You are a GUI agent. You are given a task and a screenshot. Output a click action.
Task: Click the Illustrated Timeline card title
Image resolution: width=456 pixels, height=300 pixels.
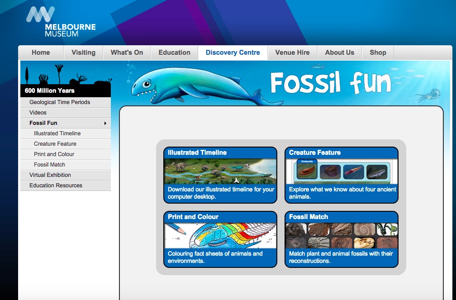tap(197, 152)
